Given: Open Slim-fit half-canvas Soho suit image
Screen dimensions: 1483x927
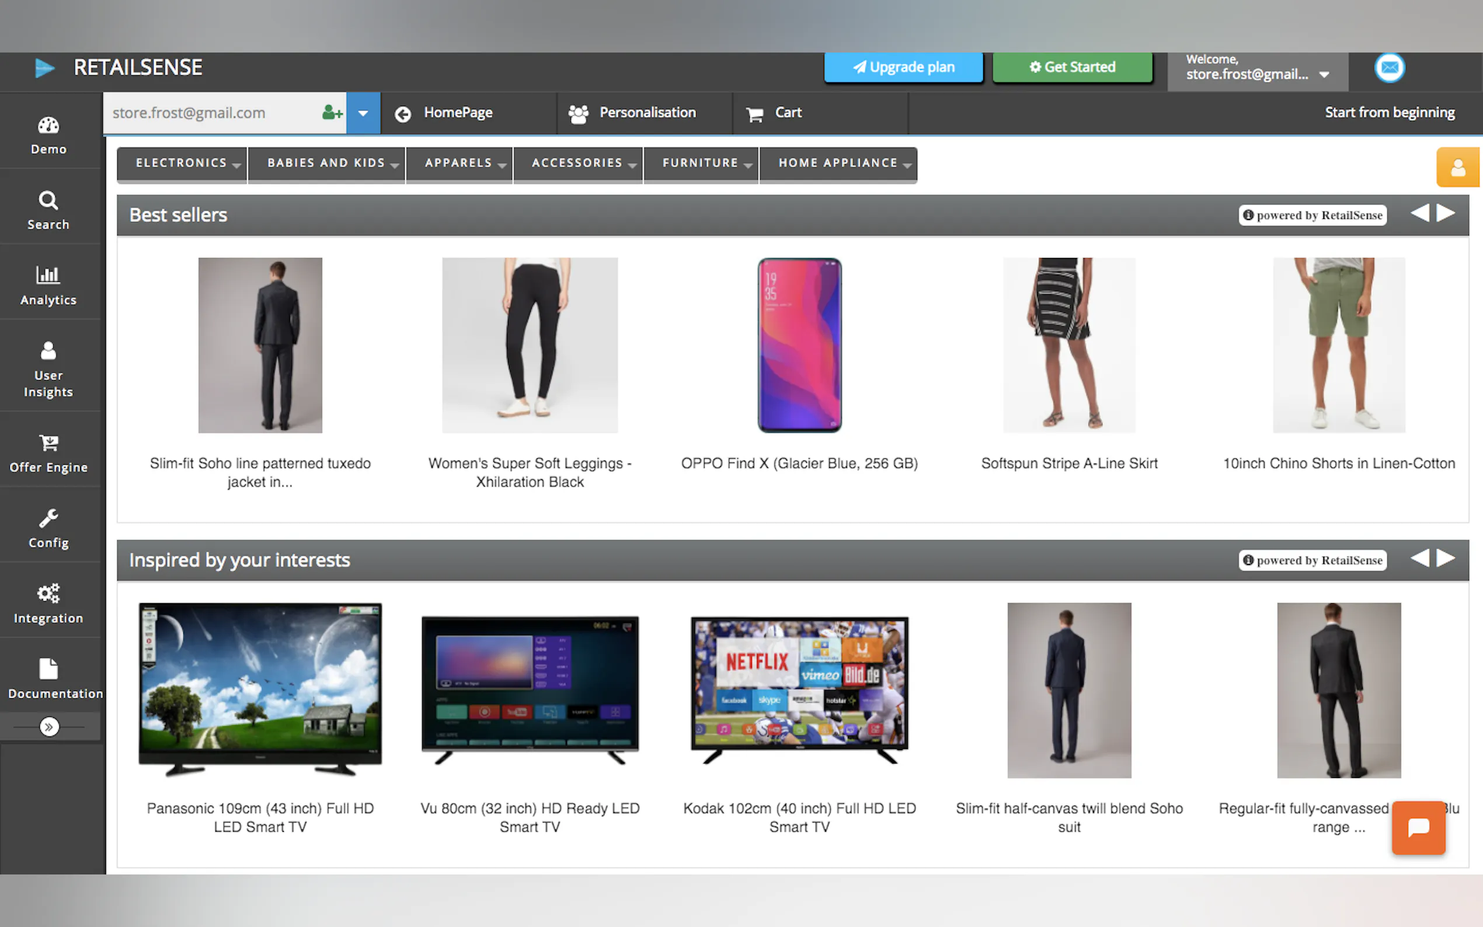Looking at the screenshot, I should [1069, 691].
